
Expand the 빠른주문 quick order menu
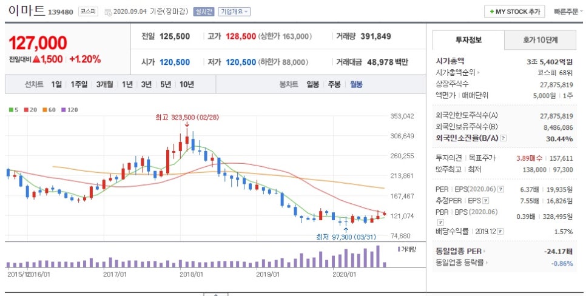point(568,12)
